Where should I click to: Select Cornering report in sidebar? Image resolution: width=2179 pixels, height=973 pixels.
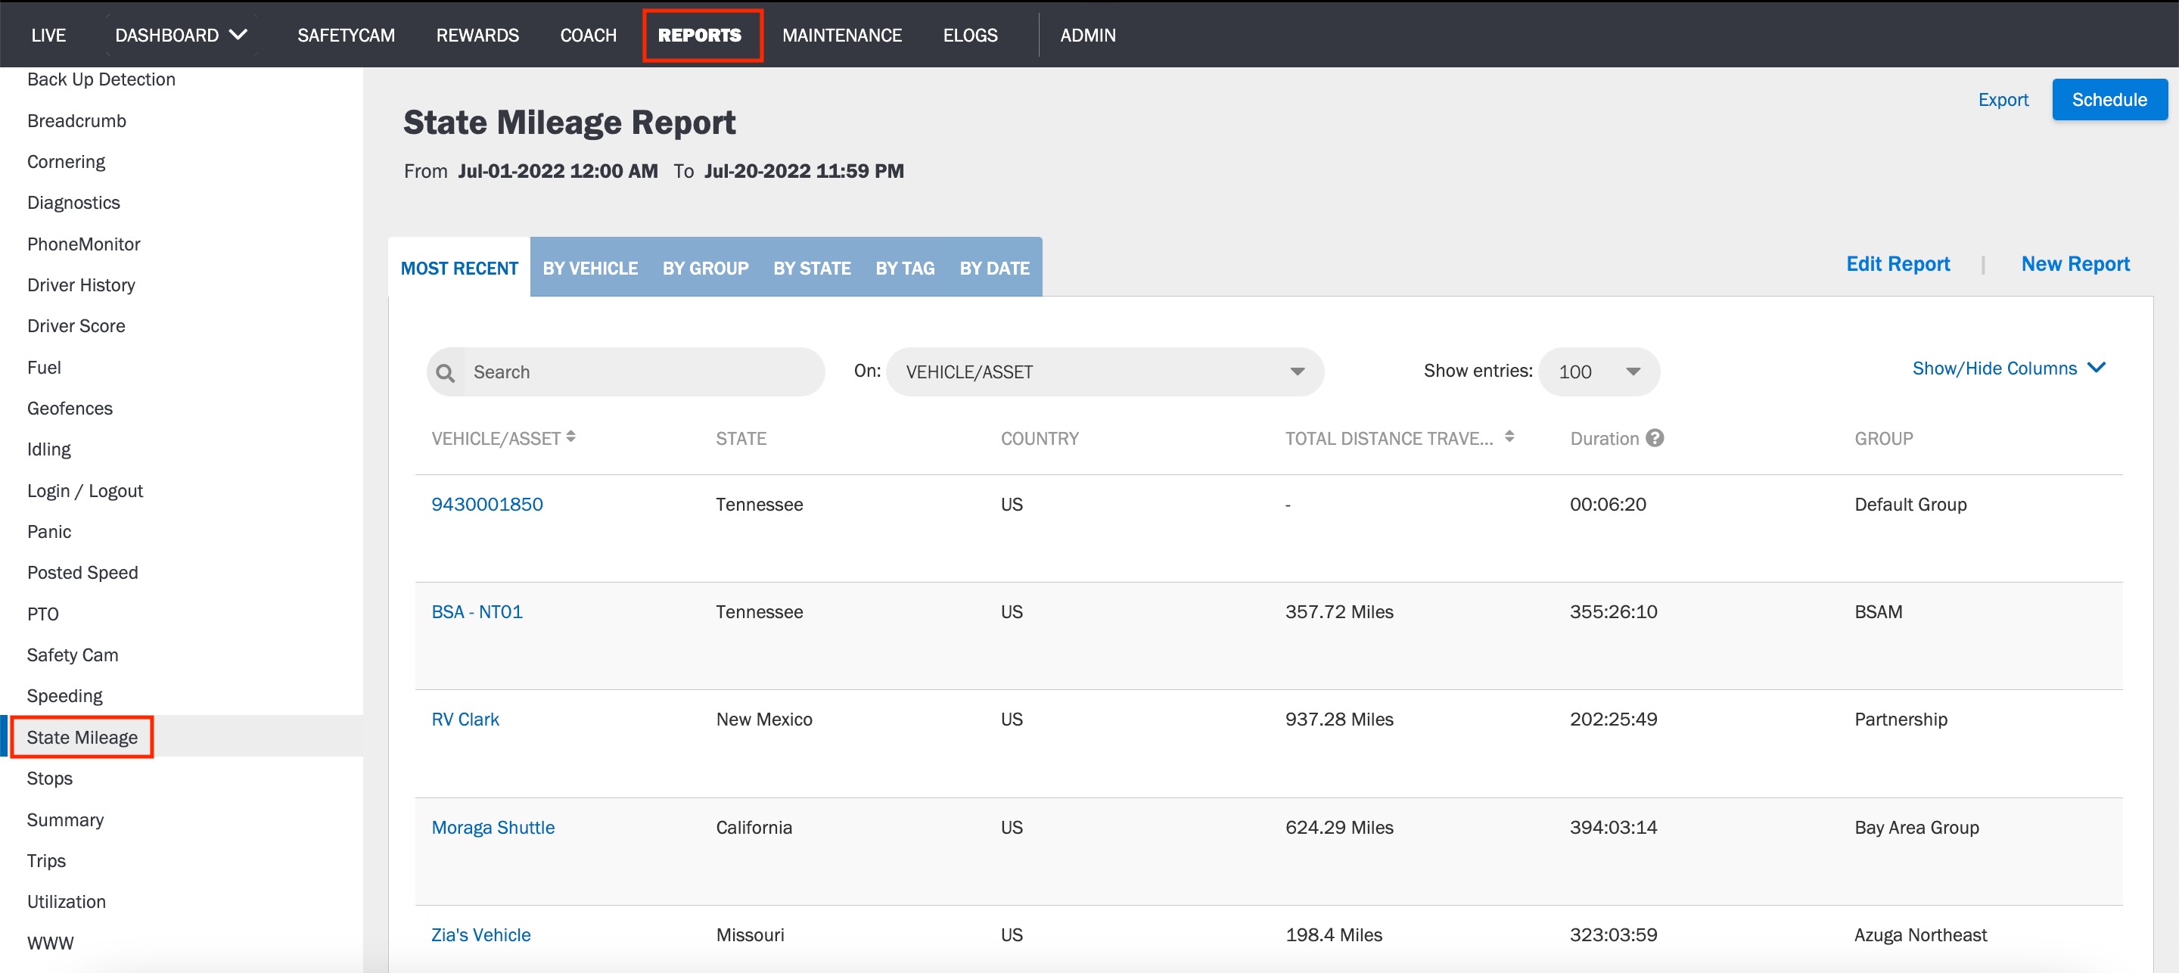(x=66, y=162)
